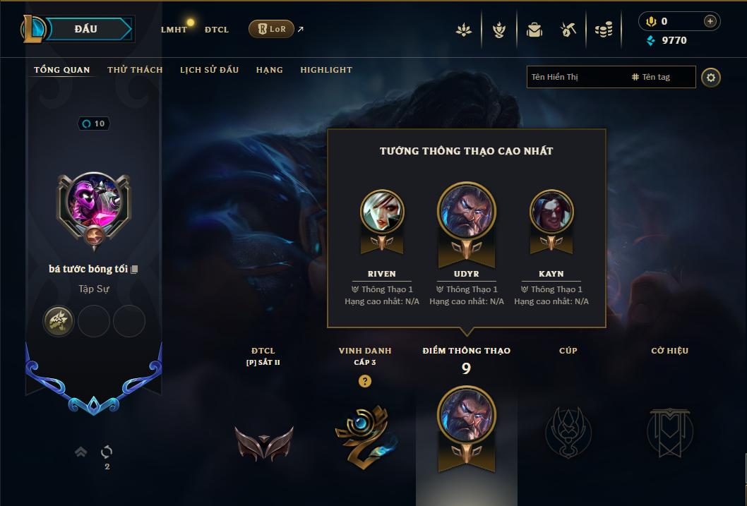Open the Collection champions icon in top bar
Viewport: 747px width, 506px height.
pos(464,30)
